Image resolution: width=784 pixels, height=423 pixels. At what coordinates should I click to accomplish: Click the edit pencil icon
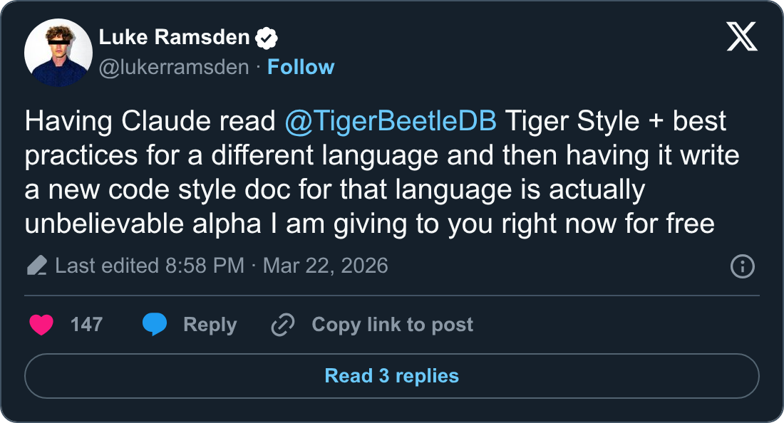point(36,266)
